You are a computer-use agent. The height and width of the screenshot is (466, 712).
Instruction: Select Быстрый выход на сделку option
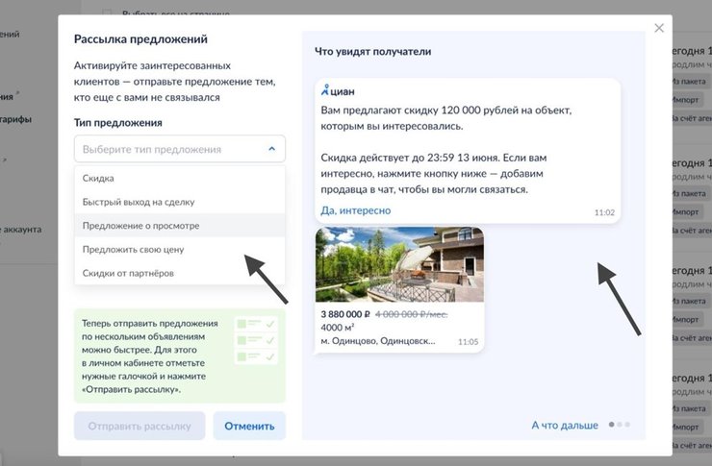click(180, 202)
